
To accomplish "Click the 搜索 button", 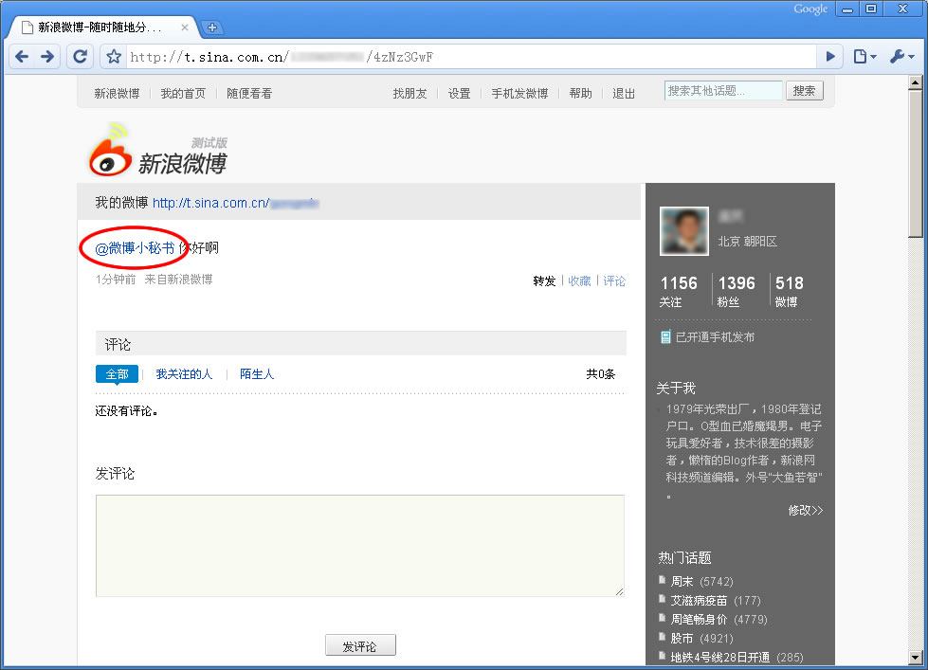I will (x=805, y=91).
